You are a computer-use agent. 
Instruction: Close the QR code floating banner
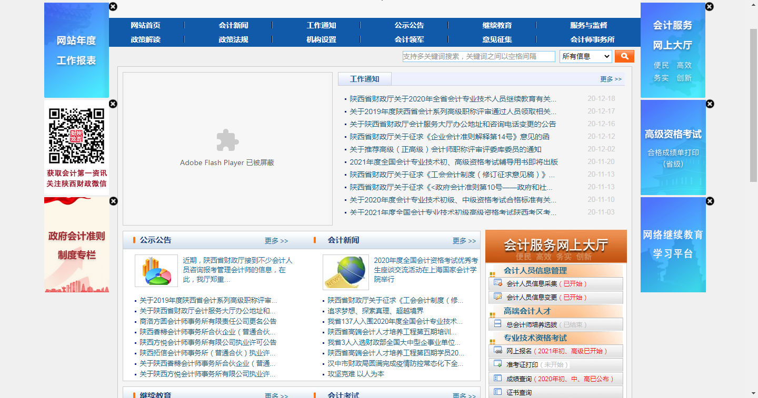pyautogui.click(x=113, y=104)
